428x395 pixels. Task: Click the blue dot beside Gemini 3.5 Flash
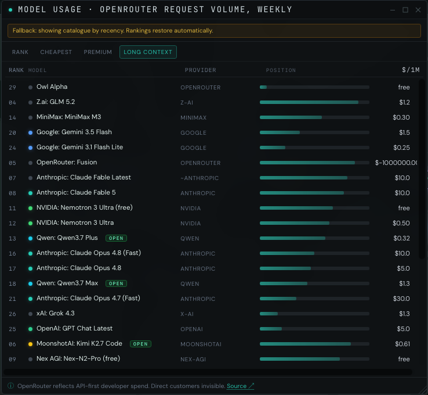[30, 132]
